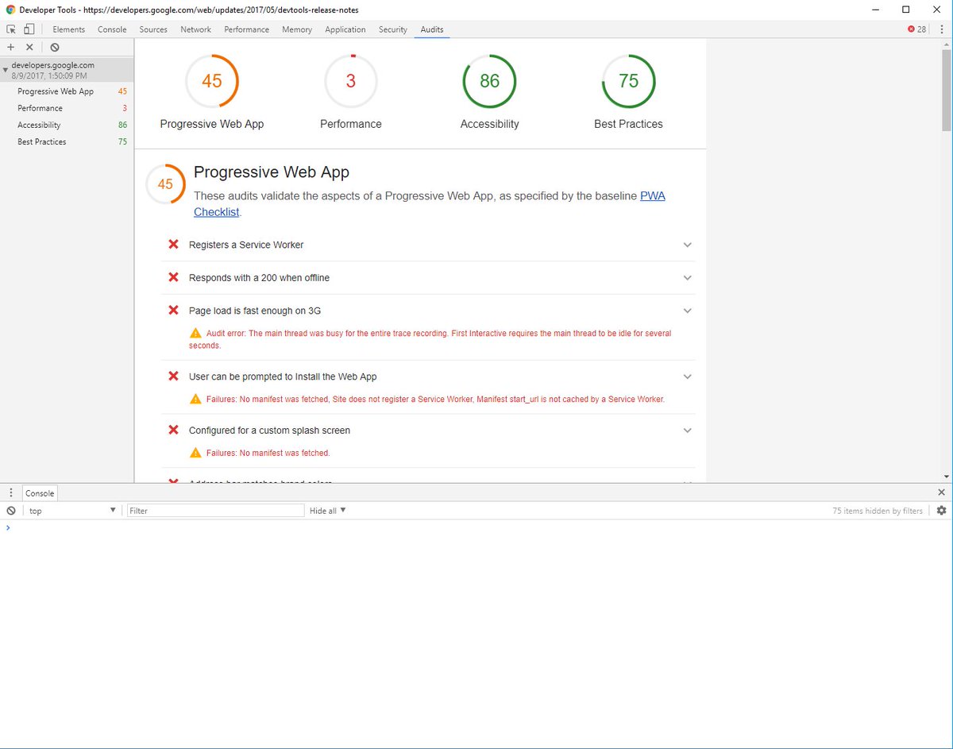Open DevTools customize menu (three dots)
The height and width of the screenshot is (749, 953).
[x=940, y=29]
